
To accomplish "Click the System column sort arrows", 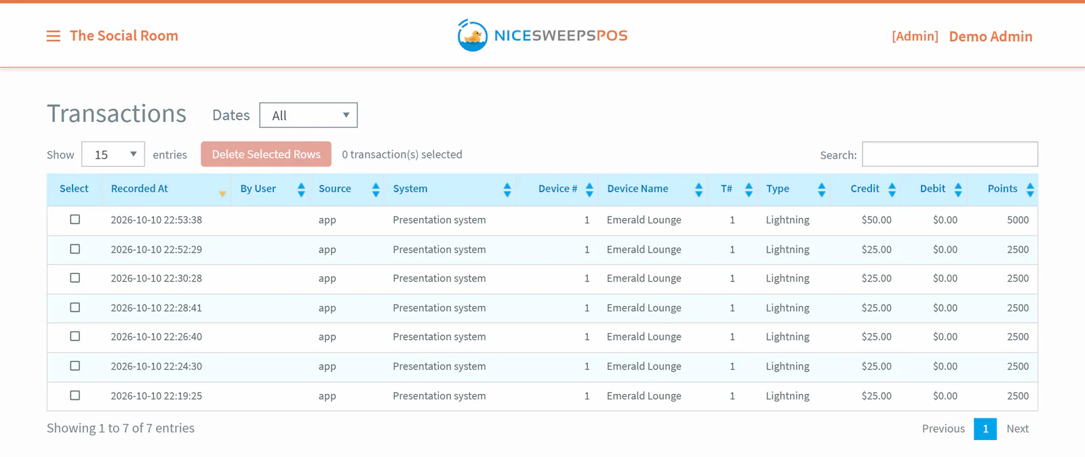I will click(507, 190).
